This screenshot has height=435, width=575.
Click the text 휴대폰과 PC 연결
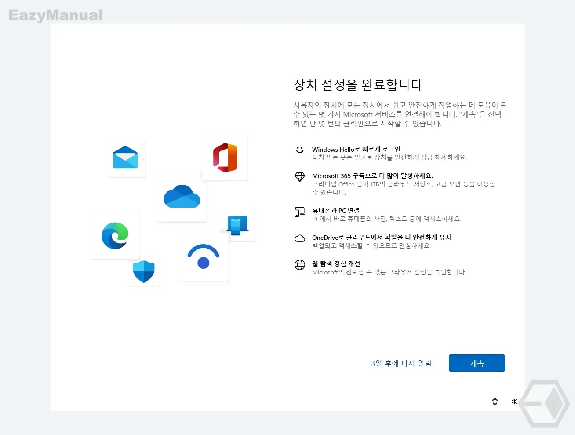coord(336,210)
